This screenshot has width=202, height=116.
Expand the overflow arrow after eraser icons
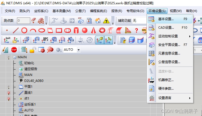coord(46,23)
